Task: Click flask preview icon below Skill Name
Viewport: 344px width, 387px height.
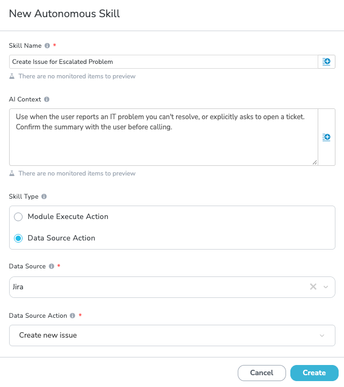Action: click(x=12, y=76)
